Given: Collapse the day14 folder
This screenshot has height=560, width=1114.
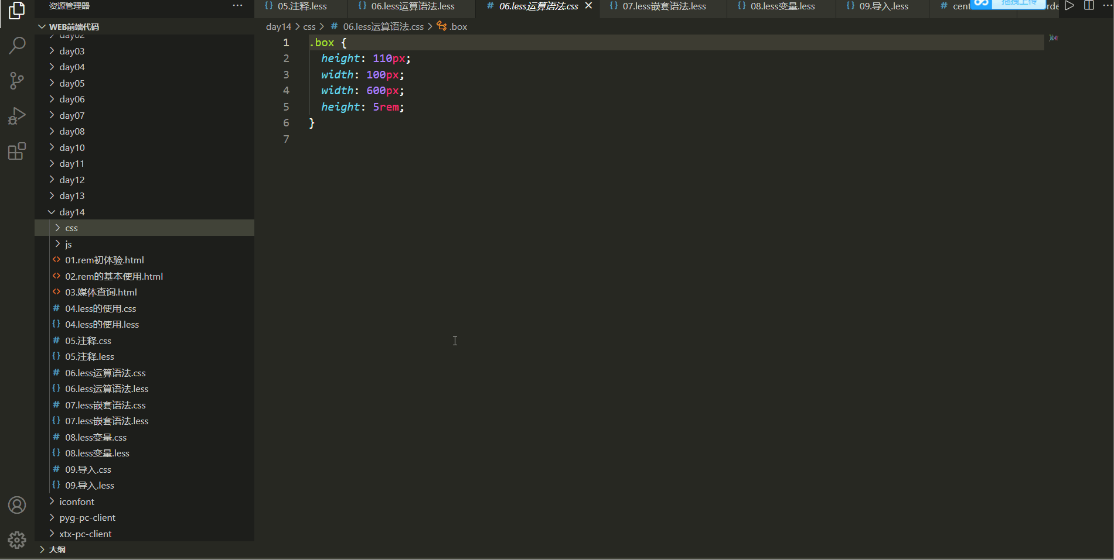Looking at the screenshot, I should pos(144,212).
